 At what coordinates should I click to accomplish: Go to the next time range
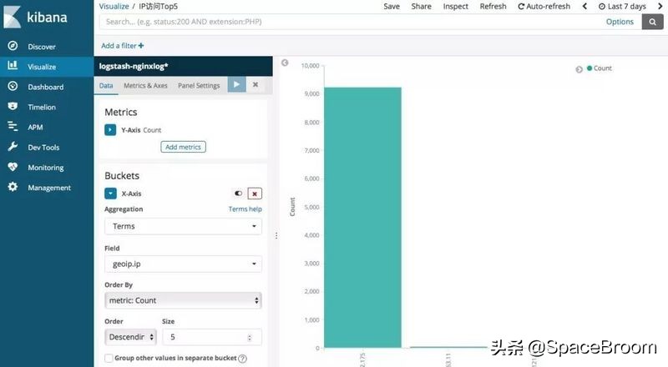[x=660, y=7]
